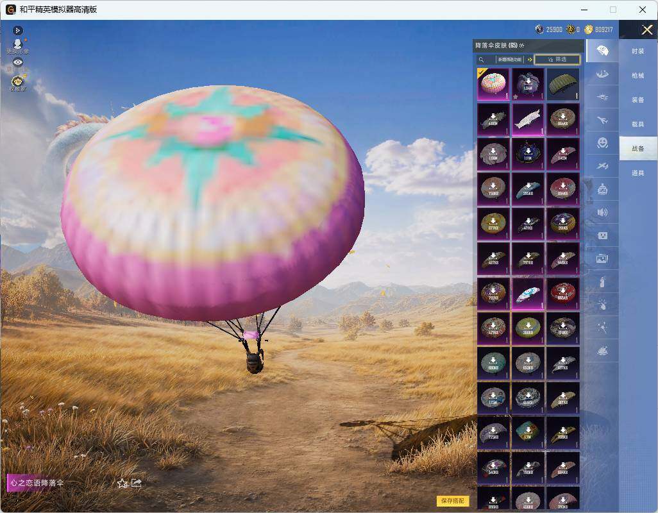Open the roast chicken category icon
The width and height of the screenshot is (658, 513).
[602, 351]
